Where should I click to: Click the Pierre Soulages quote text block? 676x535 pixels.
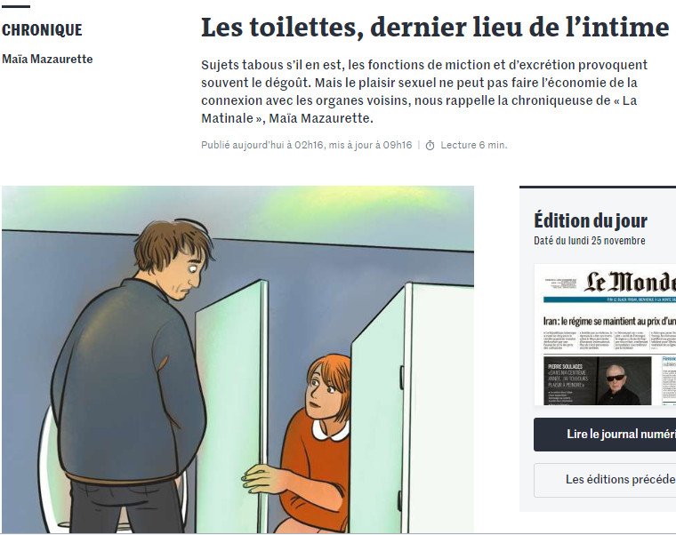point(567,378)
